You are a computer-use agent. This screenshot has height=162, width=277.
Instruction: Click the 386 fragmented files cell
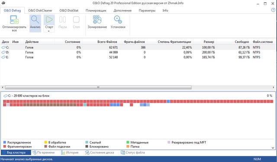point(143,47)
